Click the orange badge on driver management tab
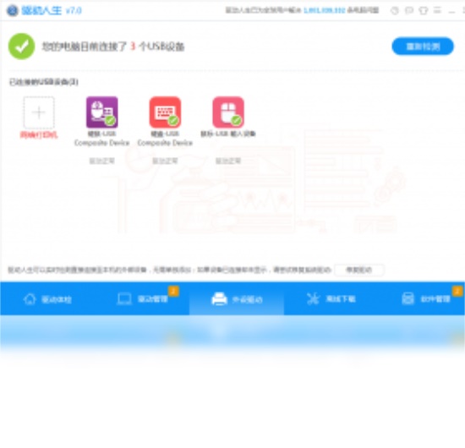This screenshot has width=465, height=448. pyautogui.click(x=173, y=291)
